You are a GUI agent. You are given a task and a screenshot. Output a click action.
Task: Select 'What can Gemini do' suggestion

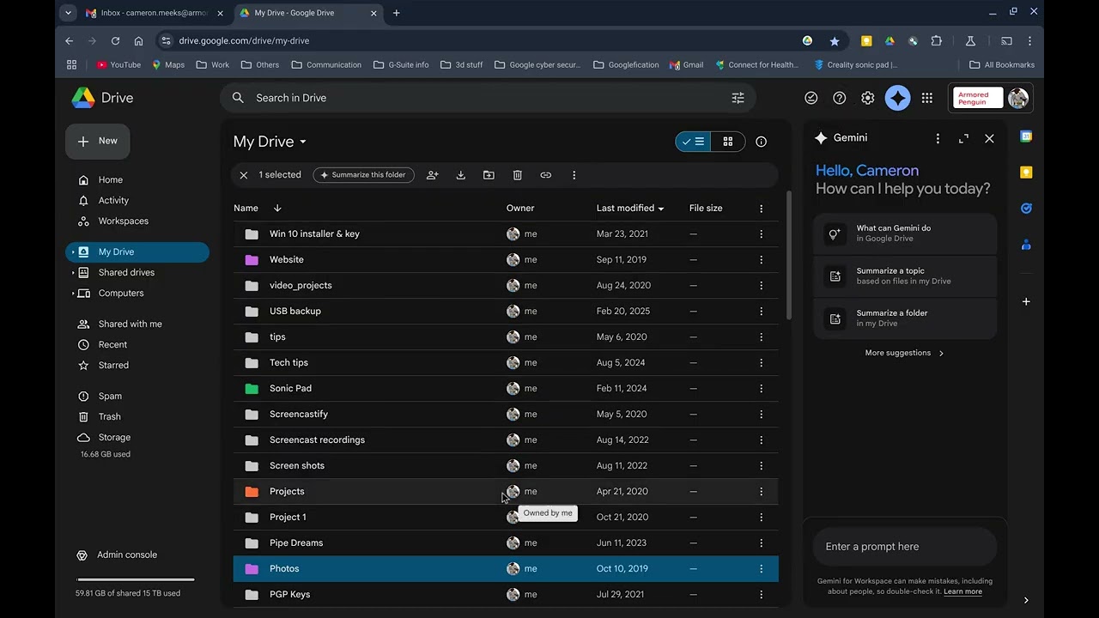click(905, 233)
